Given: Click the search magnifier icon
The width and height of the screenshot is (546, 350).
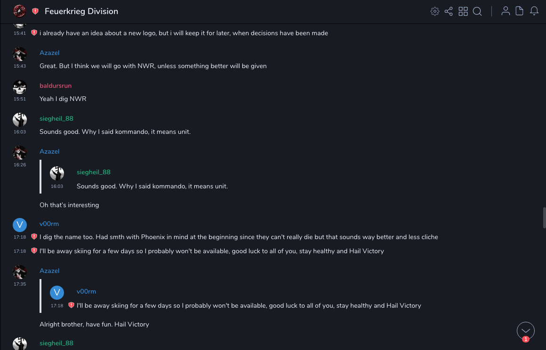Looking at the screenshot, I should [477, 11].
